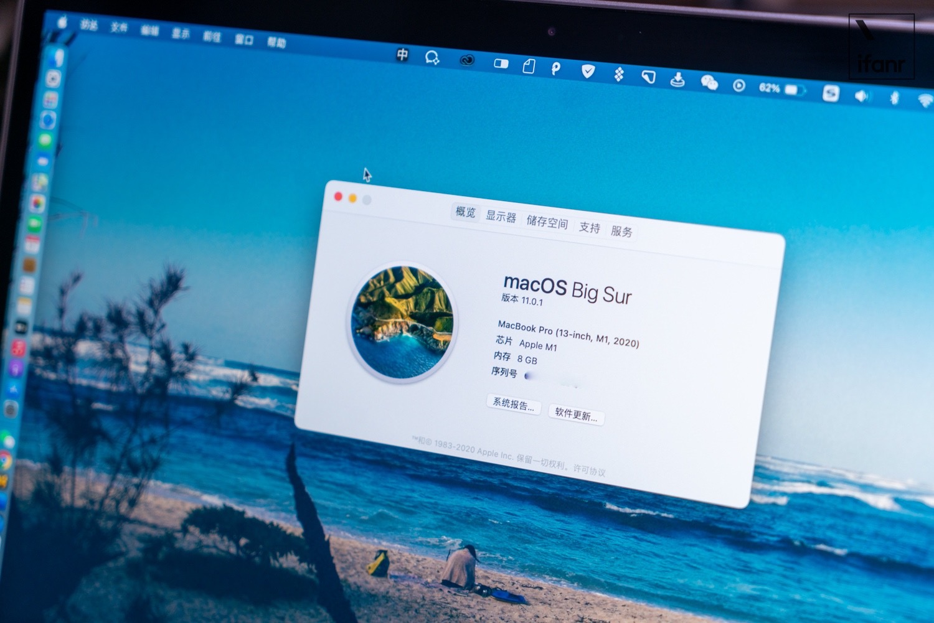Launch Safari from the Dock
Viewport: 934px width, 623px height.
48,119
